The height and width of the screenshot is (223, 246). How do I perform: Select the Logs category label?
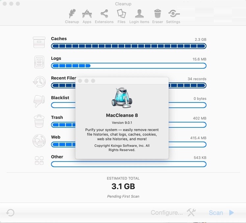coord(56,58)
